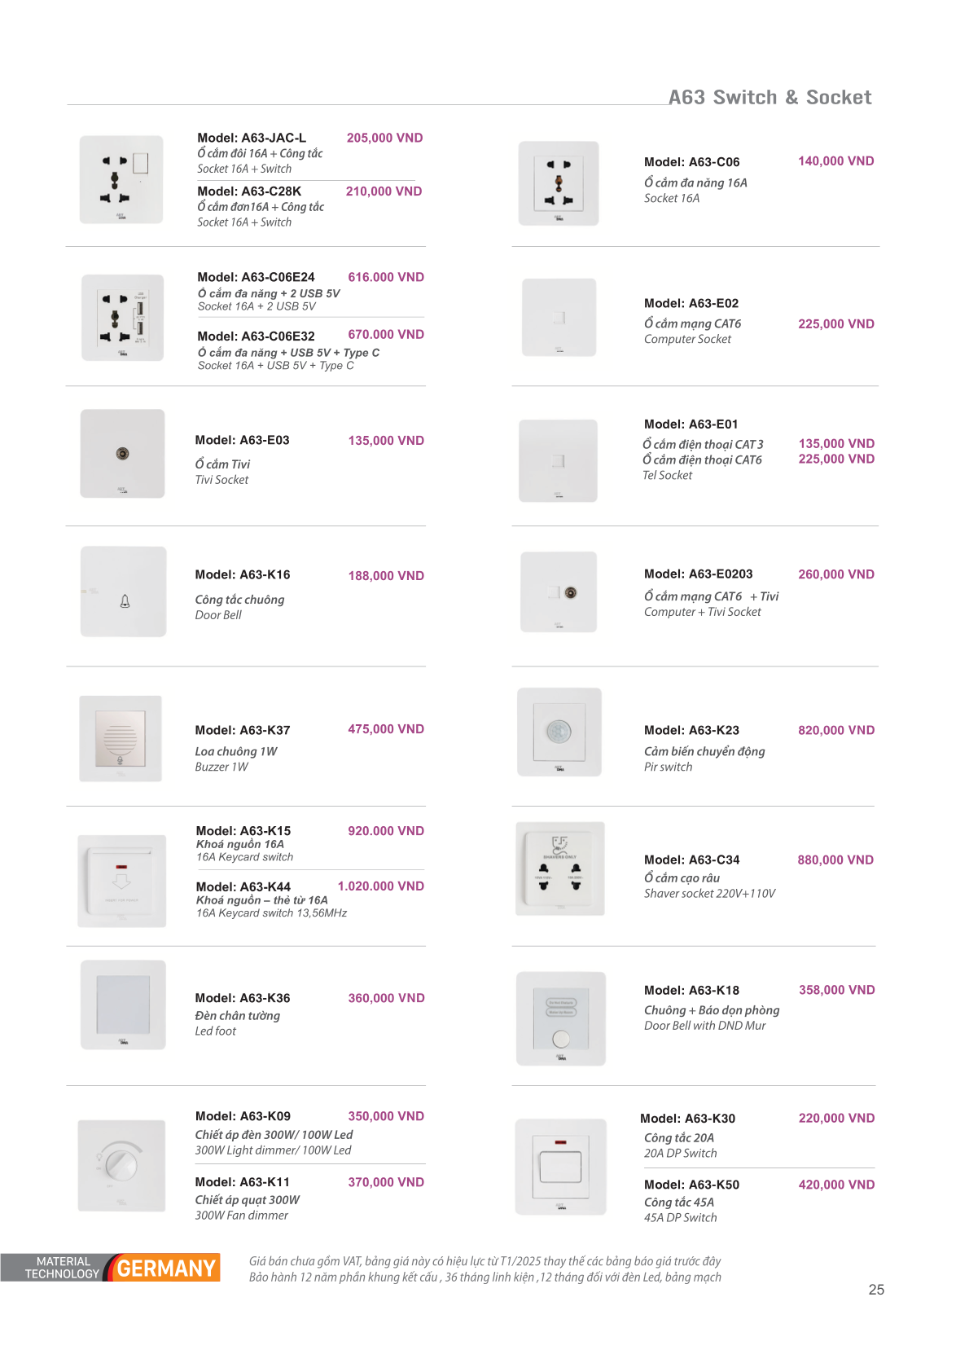Select the light dimmer knob image
The width and height of the screenshot is (969, 1372).
(x=122, y=1164)
